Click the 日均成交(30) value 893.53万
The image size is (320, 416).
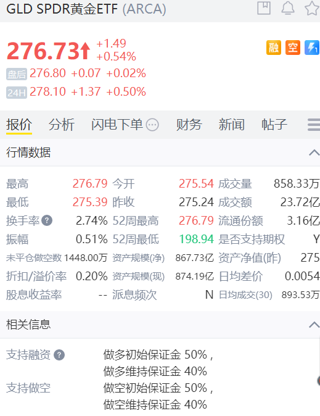[301, 295]
